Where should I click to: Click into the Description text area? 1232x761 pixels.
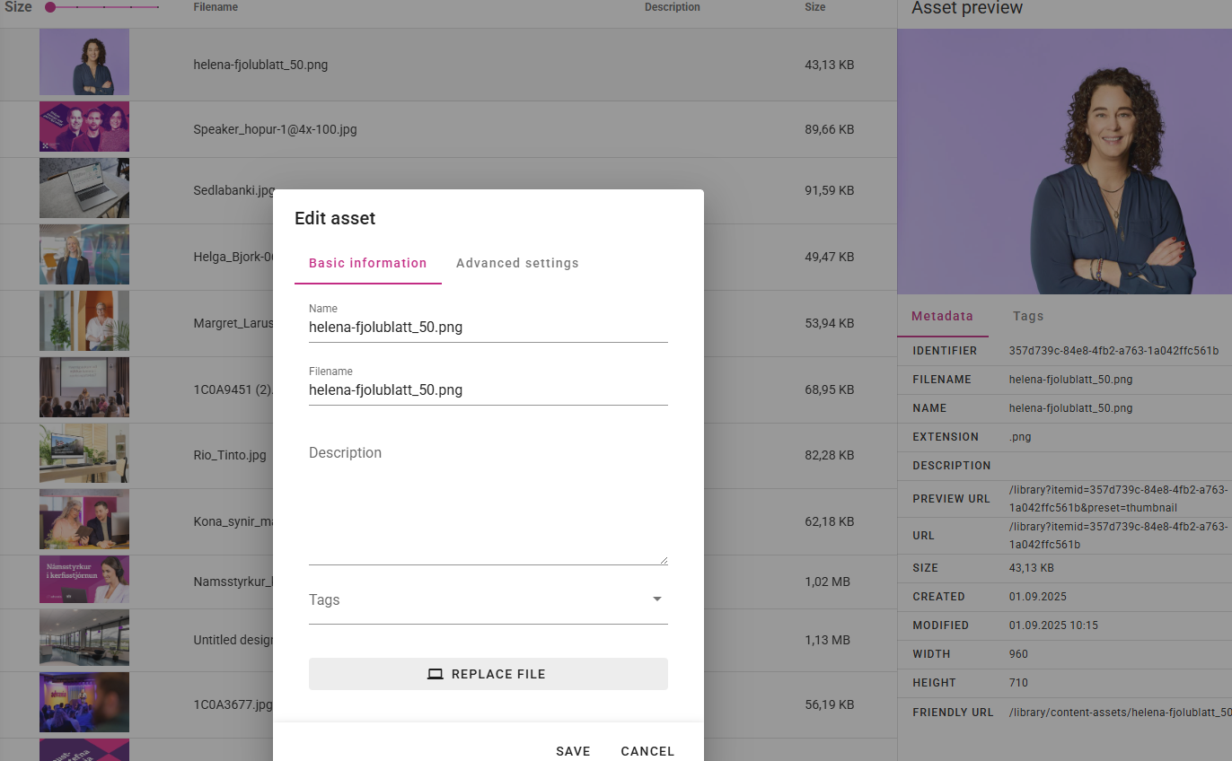pyautogui.click(x=488, y=503)
